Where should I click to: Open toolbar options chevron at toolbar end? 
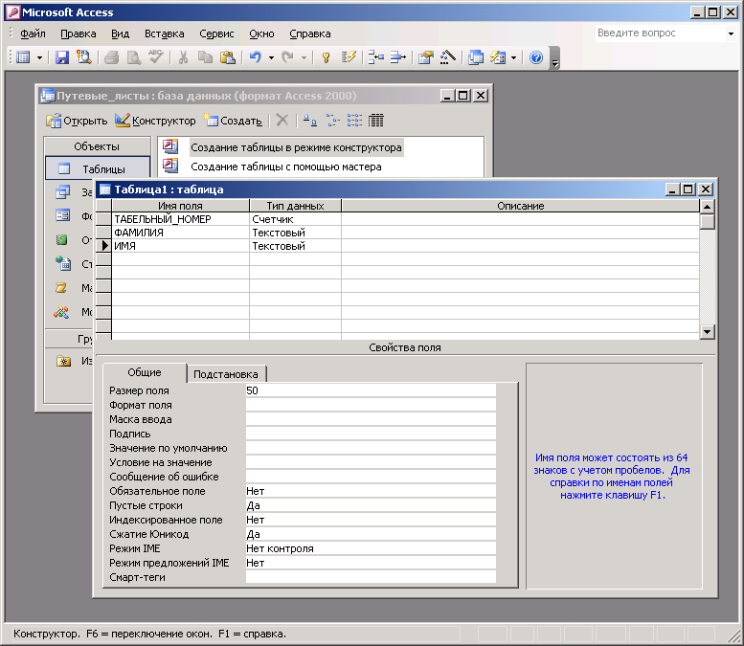tap(554, 57)
